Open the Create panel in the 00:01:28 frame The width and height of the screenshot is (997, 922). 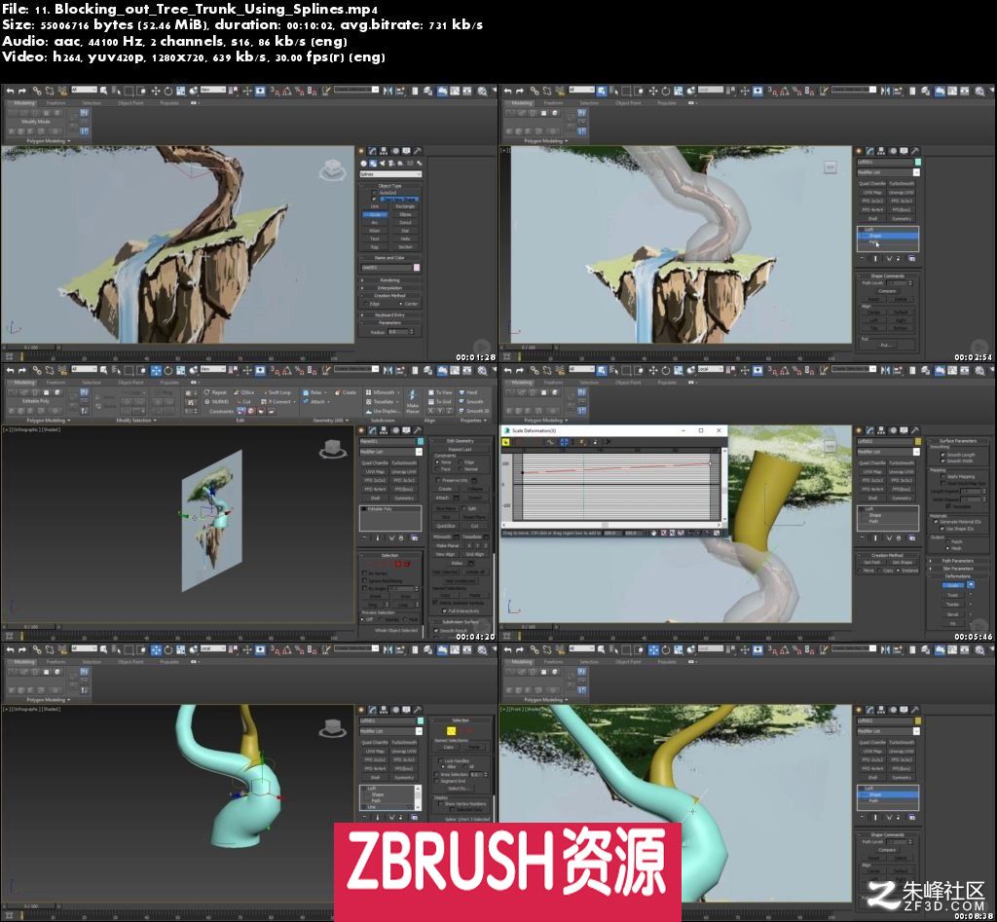[361, 151]
